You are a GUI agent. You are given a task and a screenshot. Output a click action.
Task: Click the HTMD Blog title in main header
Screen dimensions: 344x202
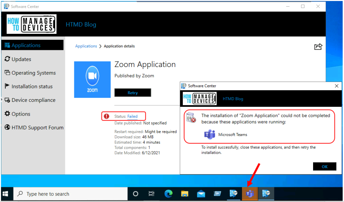pos(81,24)
